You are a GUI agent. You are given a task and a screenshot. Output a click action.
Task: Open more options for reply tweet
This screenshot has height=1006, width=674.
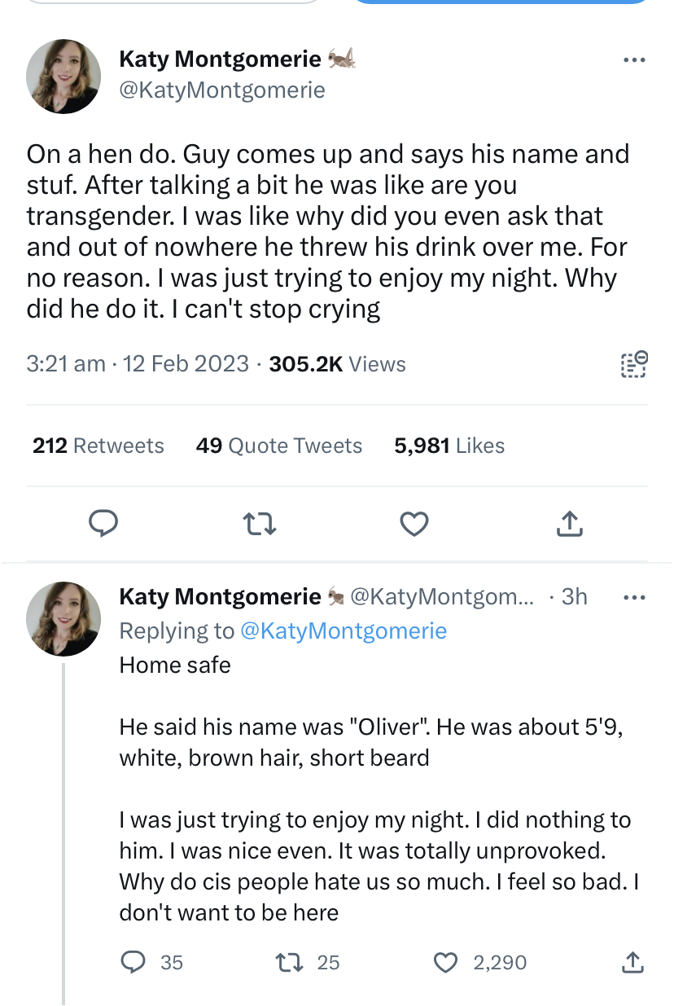633,597
